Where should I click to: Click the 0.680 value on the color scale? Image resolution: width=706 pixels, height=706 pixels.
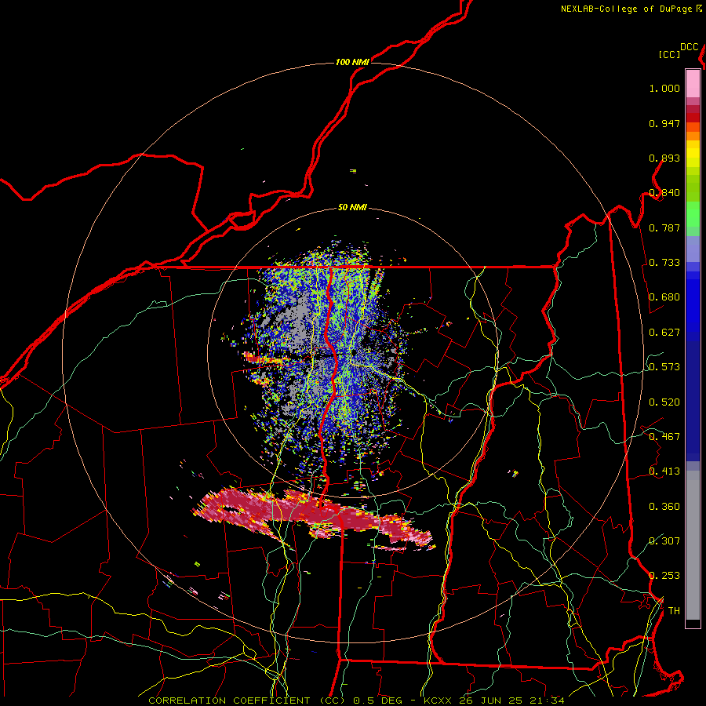click(x=664, y=297)
